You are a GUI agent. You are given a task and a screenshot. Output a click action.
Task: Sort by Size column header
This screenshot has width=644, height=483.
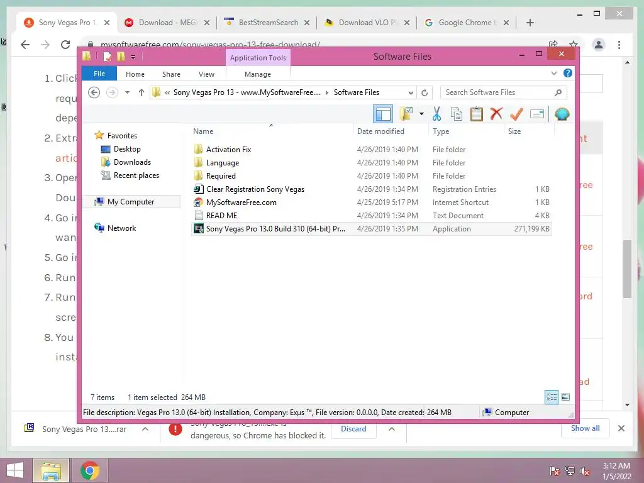click(529, 131)
